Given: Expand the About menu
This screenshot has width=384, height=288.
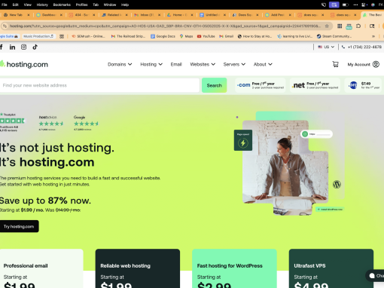Looking at the screenshot, I should [263, 64].
